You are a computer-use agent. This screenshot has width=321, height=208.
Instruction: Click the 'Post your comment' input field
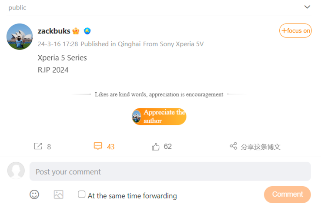click(x=170, y=171)
